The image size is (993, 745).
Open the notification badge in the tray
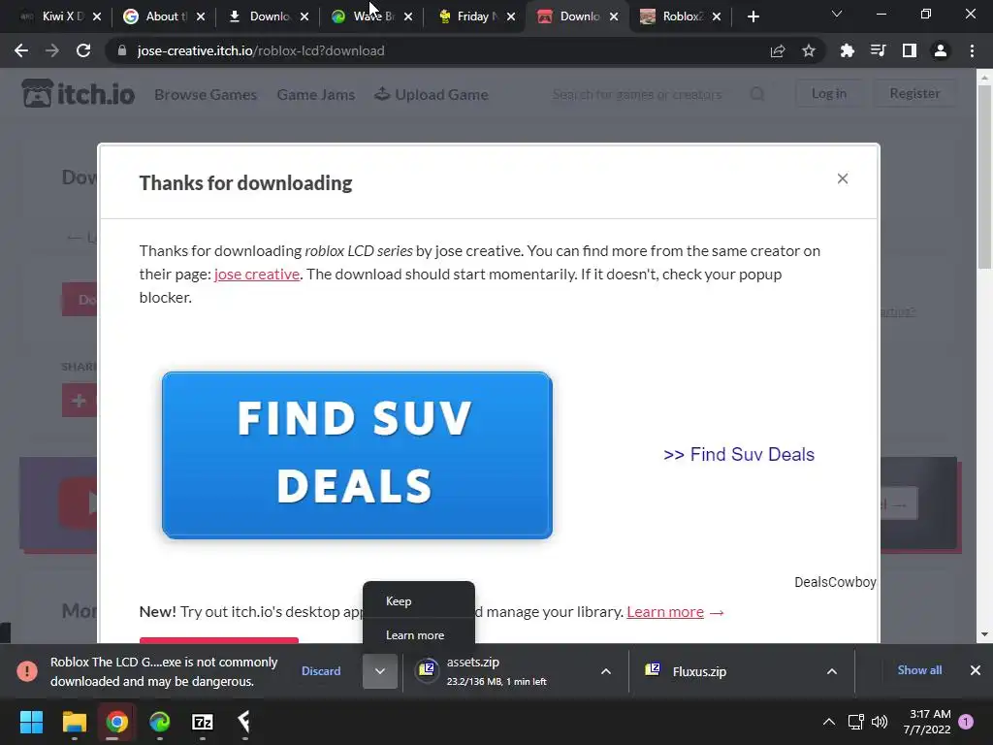click(966, 722)
